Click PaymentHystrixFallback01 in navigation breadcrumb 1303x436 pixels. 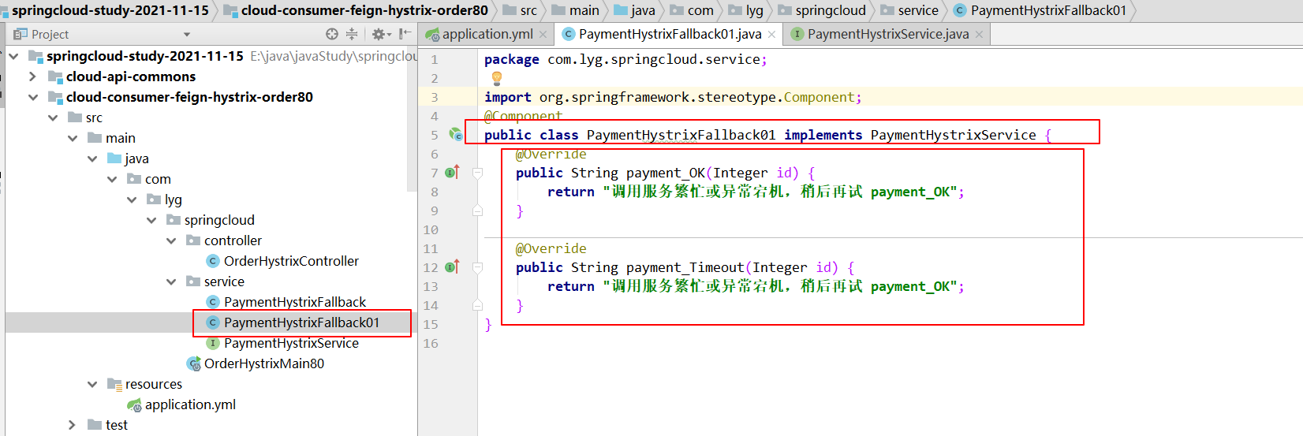point(1048,10)
